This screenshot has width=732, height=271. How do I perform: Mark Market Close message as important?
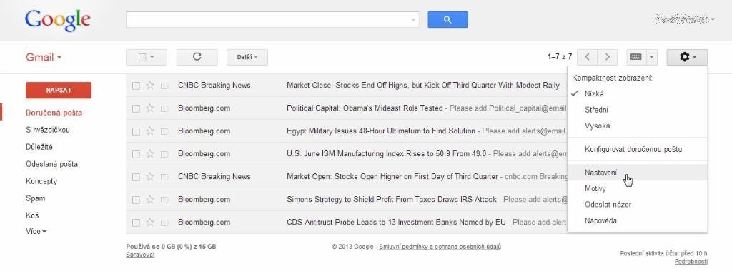[x=164, y=86]
